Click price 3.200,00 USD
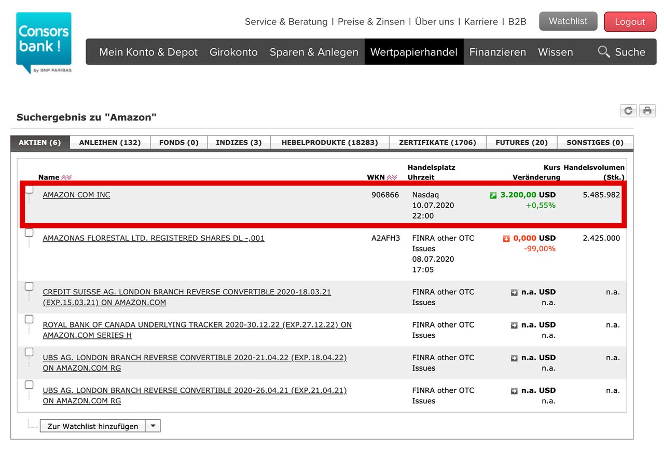Image resolution: width=664 pixels, height=449 pixels. click(x=528, y=195)
